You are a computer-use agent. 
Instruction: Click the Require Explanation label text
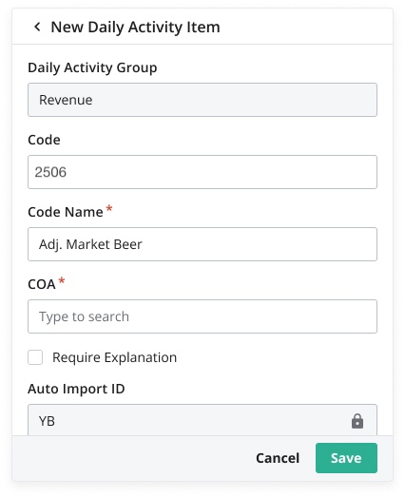(114, 357)
